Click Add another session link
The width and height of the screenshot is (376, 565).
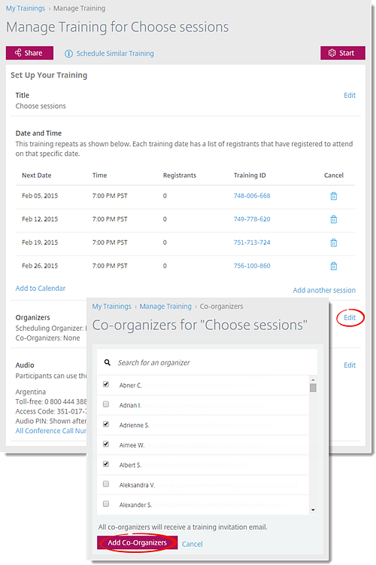(x=324, y=290)
